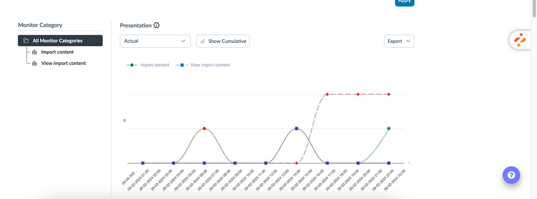Click the chevron arrow on Export
The height and width of the screenshot is (199, 537).
(x=408, y=41)
